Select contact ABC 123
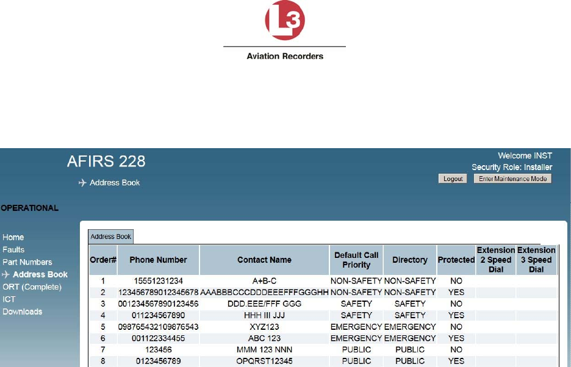The height and width of the screenshot is (367, 571). (264, 338)
